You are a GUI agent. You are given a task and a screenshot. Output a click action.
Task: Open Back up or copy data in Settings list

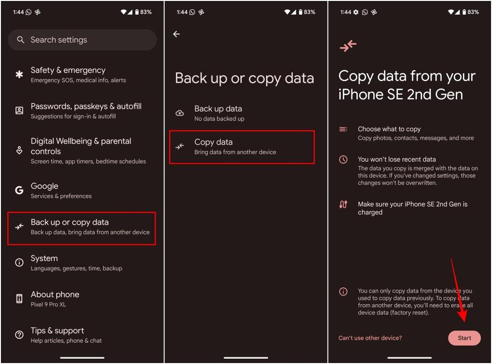pos(81,228)
